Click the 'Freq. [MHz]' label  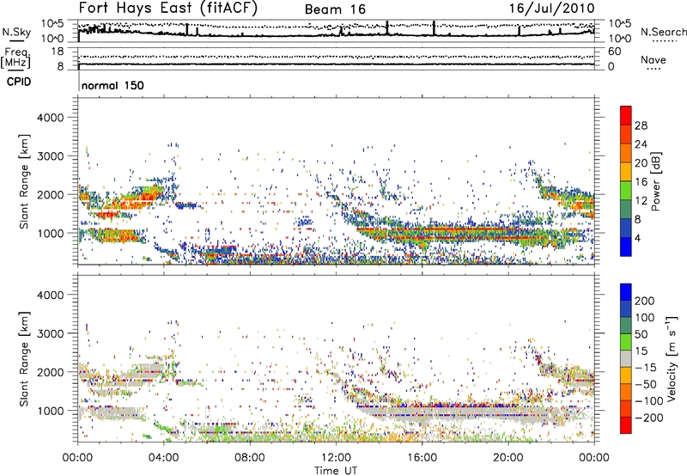click(15, 58)
